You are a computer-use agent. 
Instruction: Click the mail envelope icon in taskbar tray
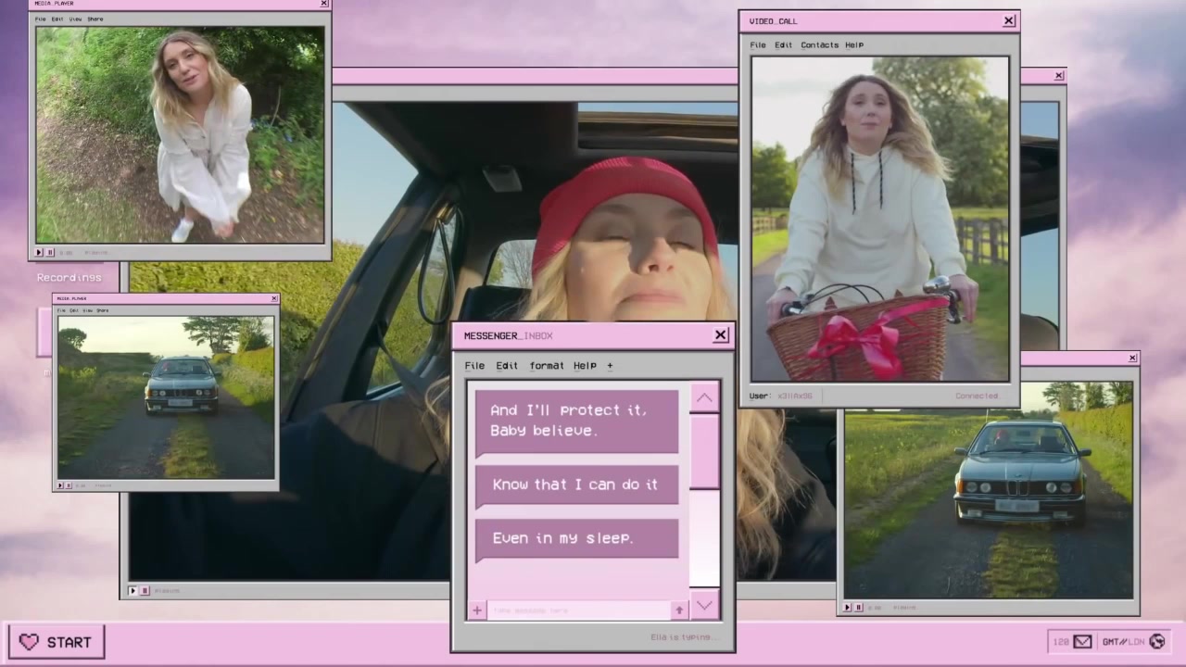[x=1082, y=641]
